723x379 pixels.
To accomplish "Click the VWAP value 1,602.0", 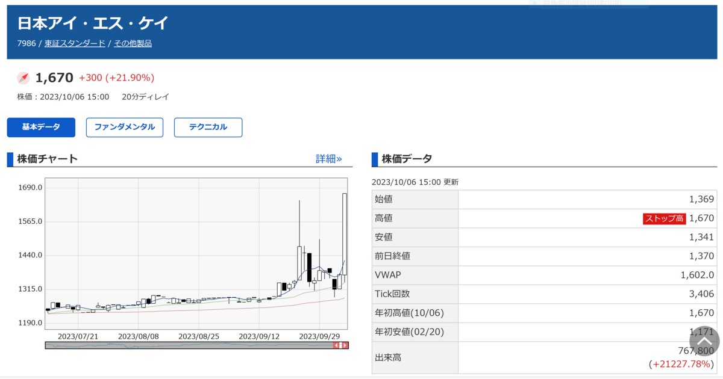I will click(697, 275).
